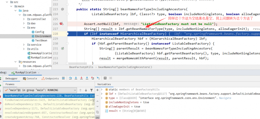The width and height of the screenshot is (260, 119).
Task: Expand the controller folder
Action: pos(24,19)
